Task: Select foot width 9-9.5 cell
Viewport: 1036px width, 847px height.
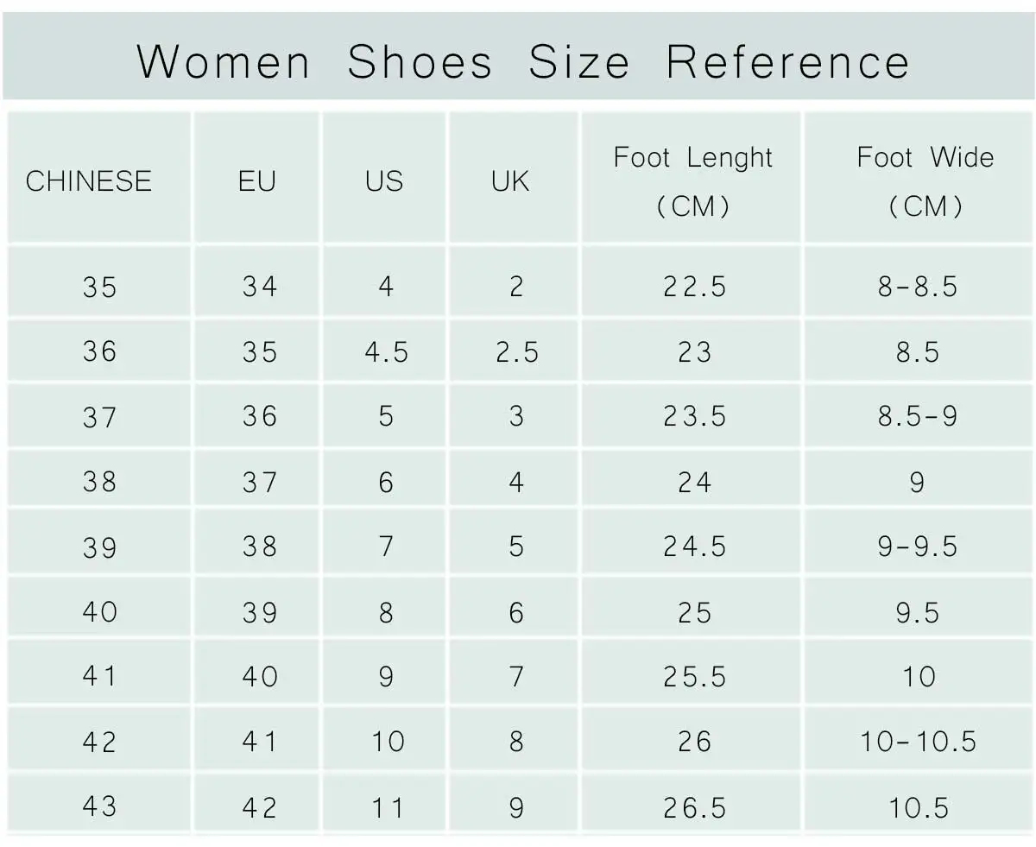Action: 918,546
